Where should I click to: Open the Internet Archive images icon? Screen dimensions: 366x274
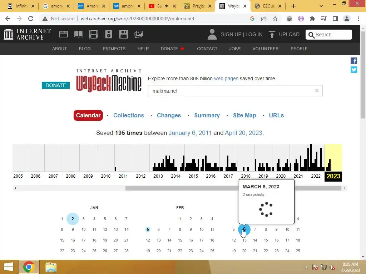point(139,34)
